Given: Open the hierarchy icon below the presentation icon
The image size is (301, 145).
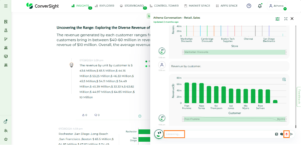Looking at the screenshot, I should click(x=6, y=65).
